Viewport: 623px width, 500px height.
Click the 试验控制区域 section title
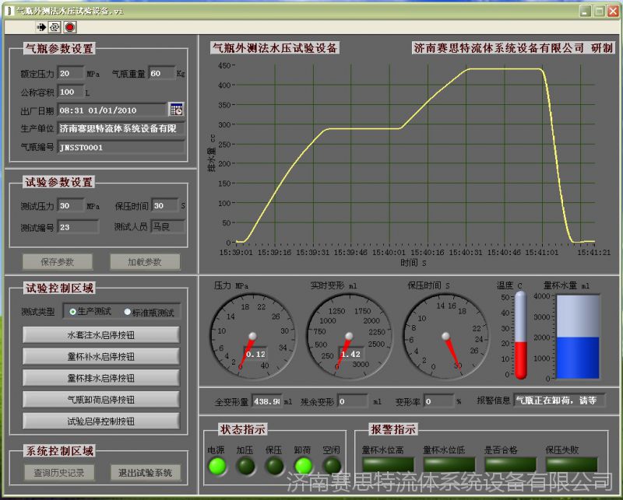click(60, 288)
